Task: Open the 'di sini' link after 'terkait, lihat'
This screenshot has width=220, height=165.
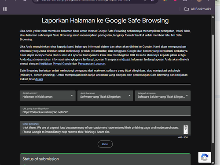Action: pos(39,79)
